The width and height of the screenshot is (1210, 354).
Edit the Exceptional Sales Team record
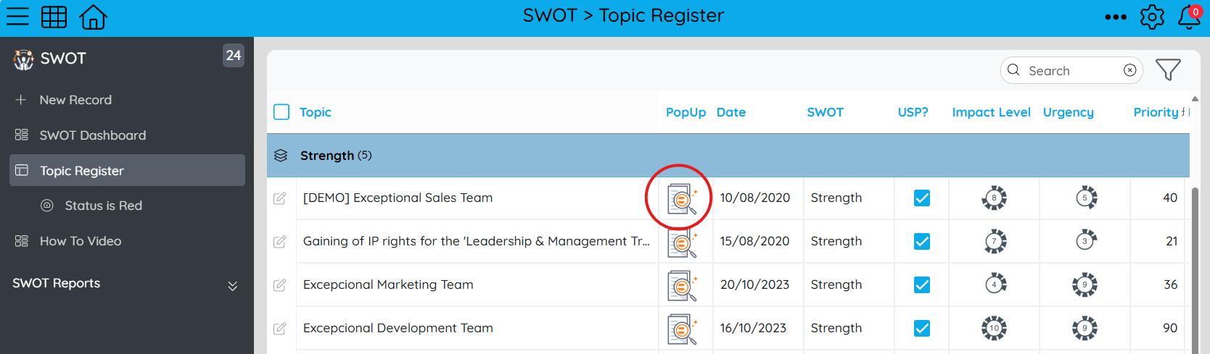point(279,198)
